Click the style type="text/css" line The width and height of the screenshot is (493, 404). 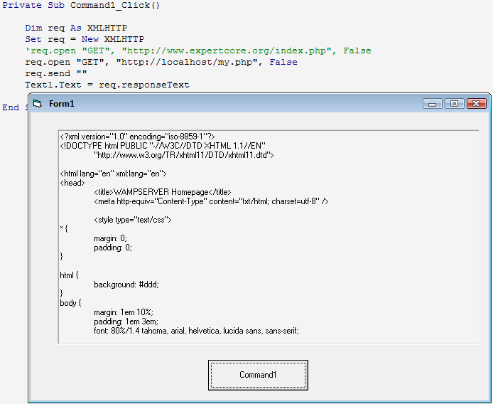coord(132,220)
